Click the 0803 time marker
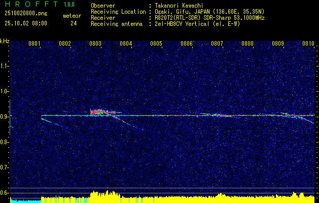The height and width of the screenshot is (203, 319). (95, 44)
